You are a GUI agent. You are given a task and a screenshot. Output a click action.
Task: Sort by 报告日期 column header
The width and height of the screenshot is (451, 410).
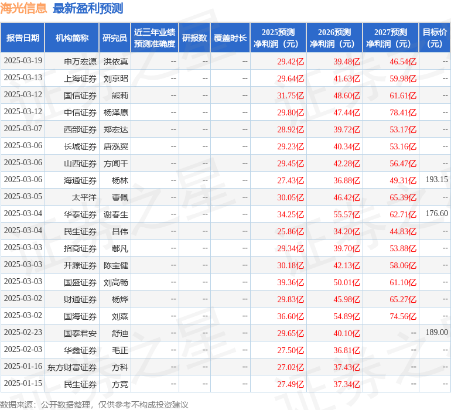(x=23, y=38)
